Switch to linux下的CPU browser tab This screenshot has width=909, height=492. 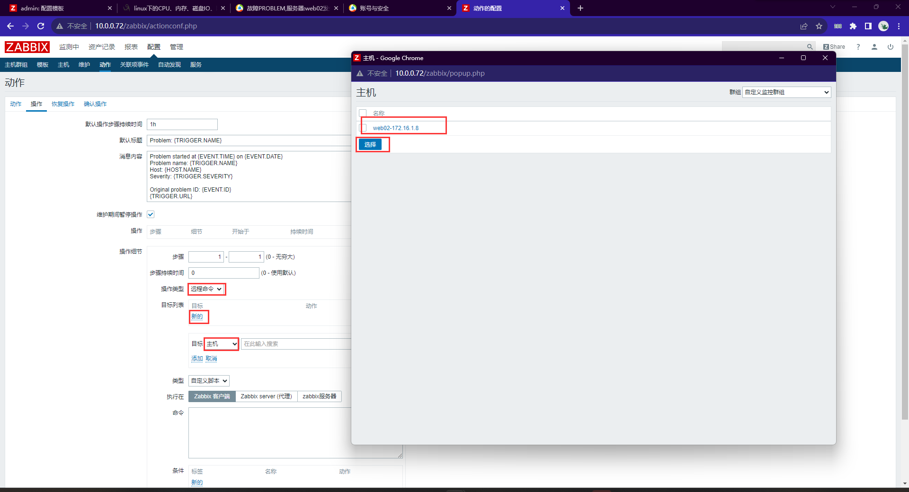pyautogui.click(x=172, y=8)
